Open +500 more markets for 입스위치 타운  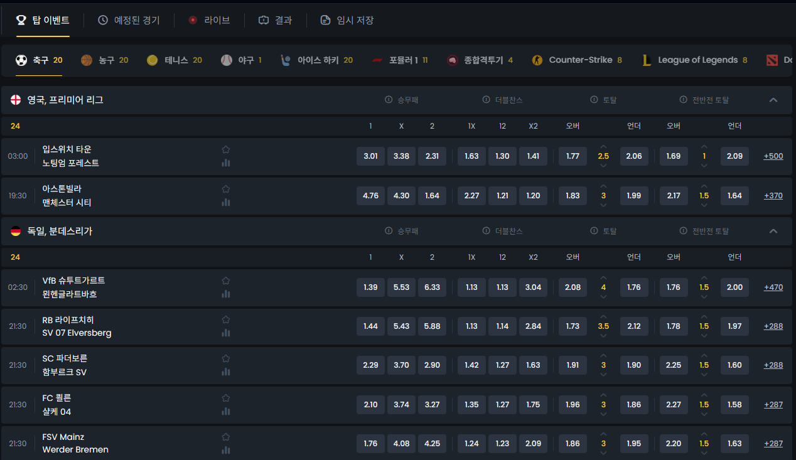point(773,156)
